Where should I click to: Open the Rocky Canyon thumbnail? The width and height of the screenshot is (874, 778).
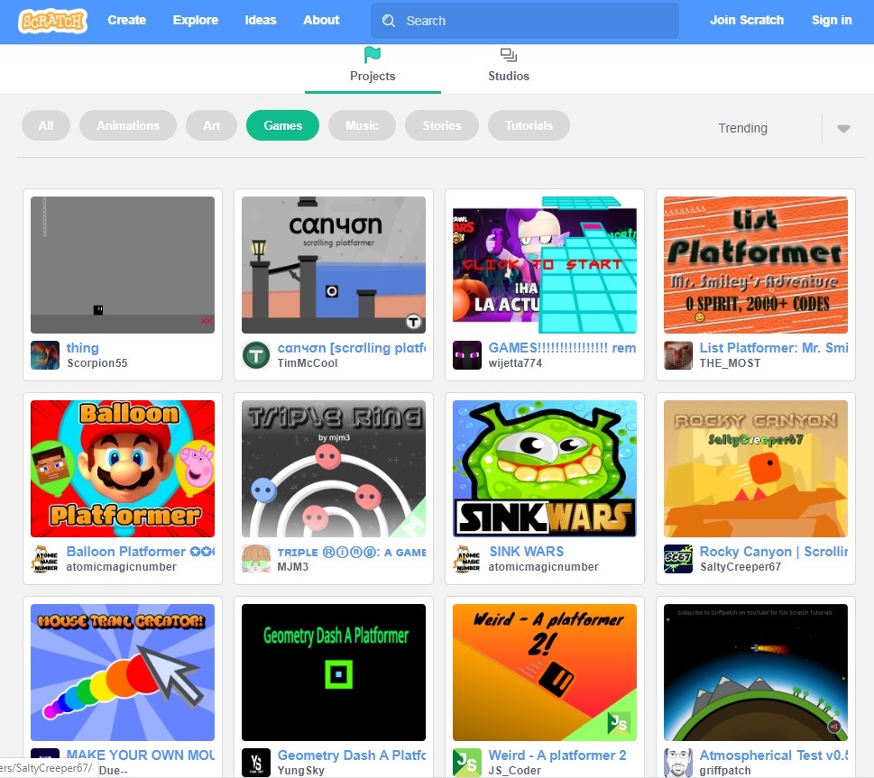point(756,469)
